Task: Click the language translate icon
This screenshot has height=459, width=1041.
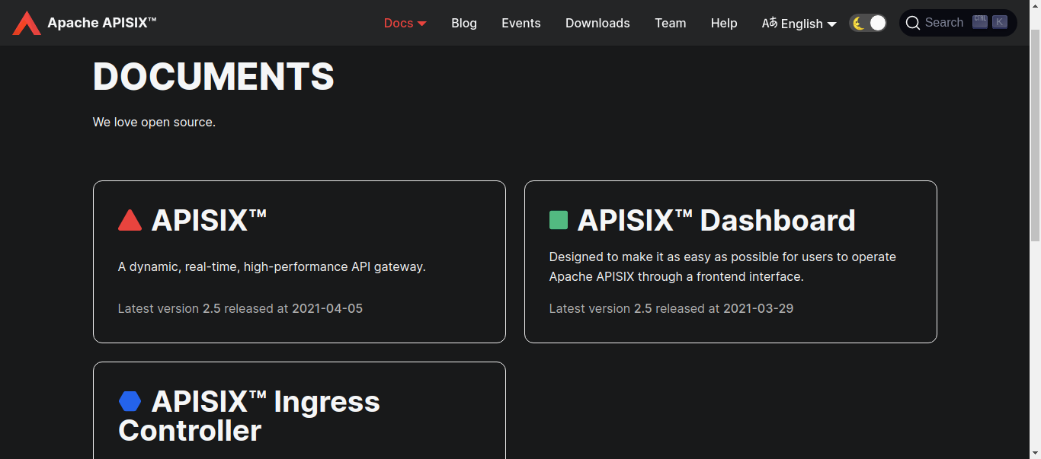Action: pyautogui.click(x=770, y=23)
